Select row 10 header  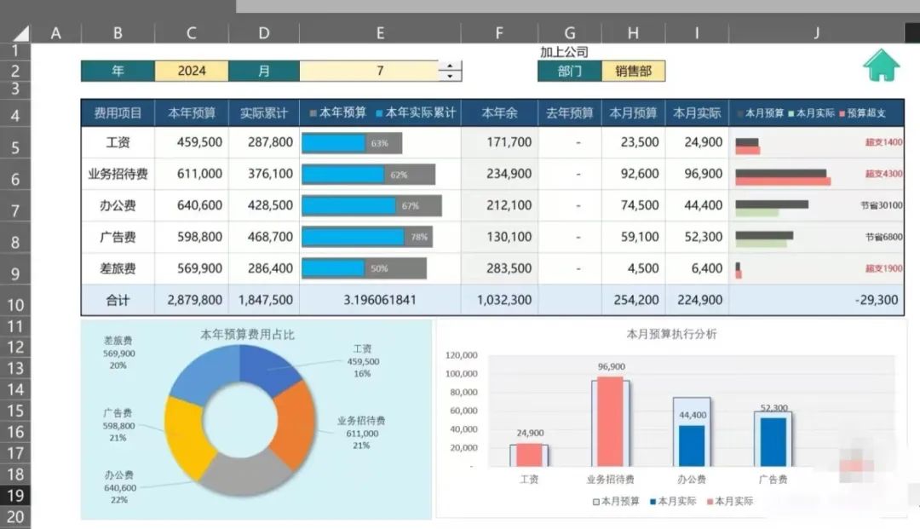pos(15,304)
